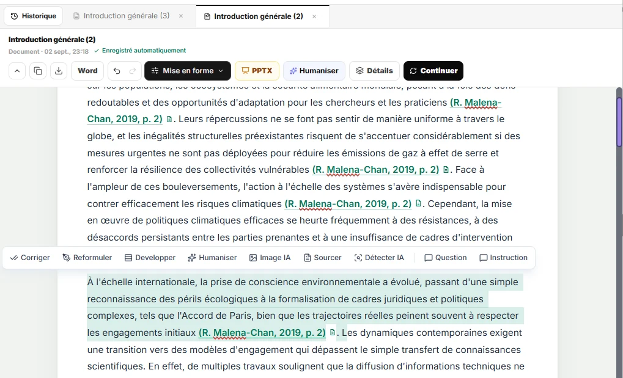
Task: Export to Word button
Action: (87, 71)
